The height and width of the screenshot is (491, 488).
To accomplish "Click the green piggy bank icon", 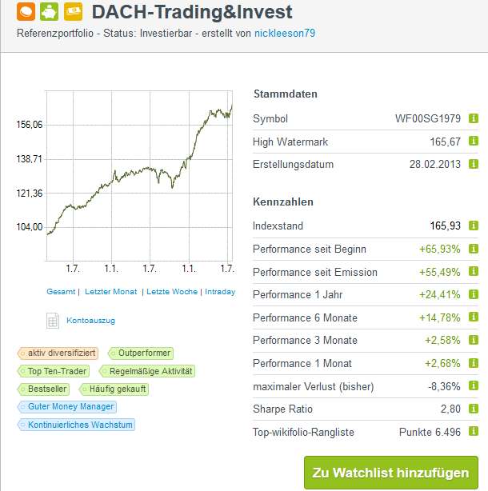I will coord(49,11).
